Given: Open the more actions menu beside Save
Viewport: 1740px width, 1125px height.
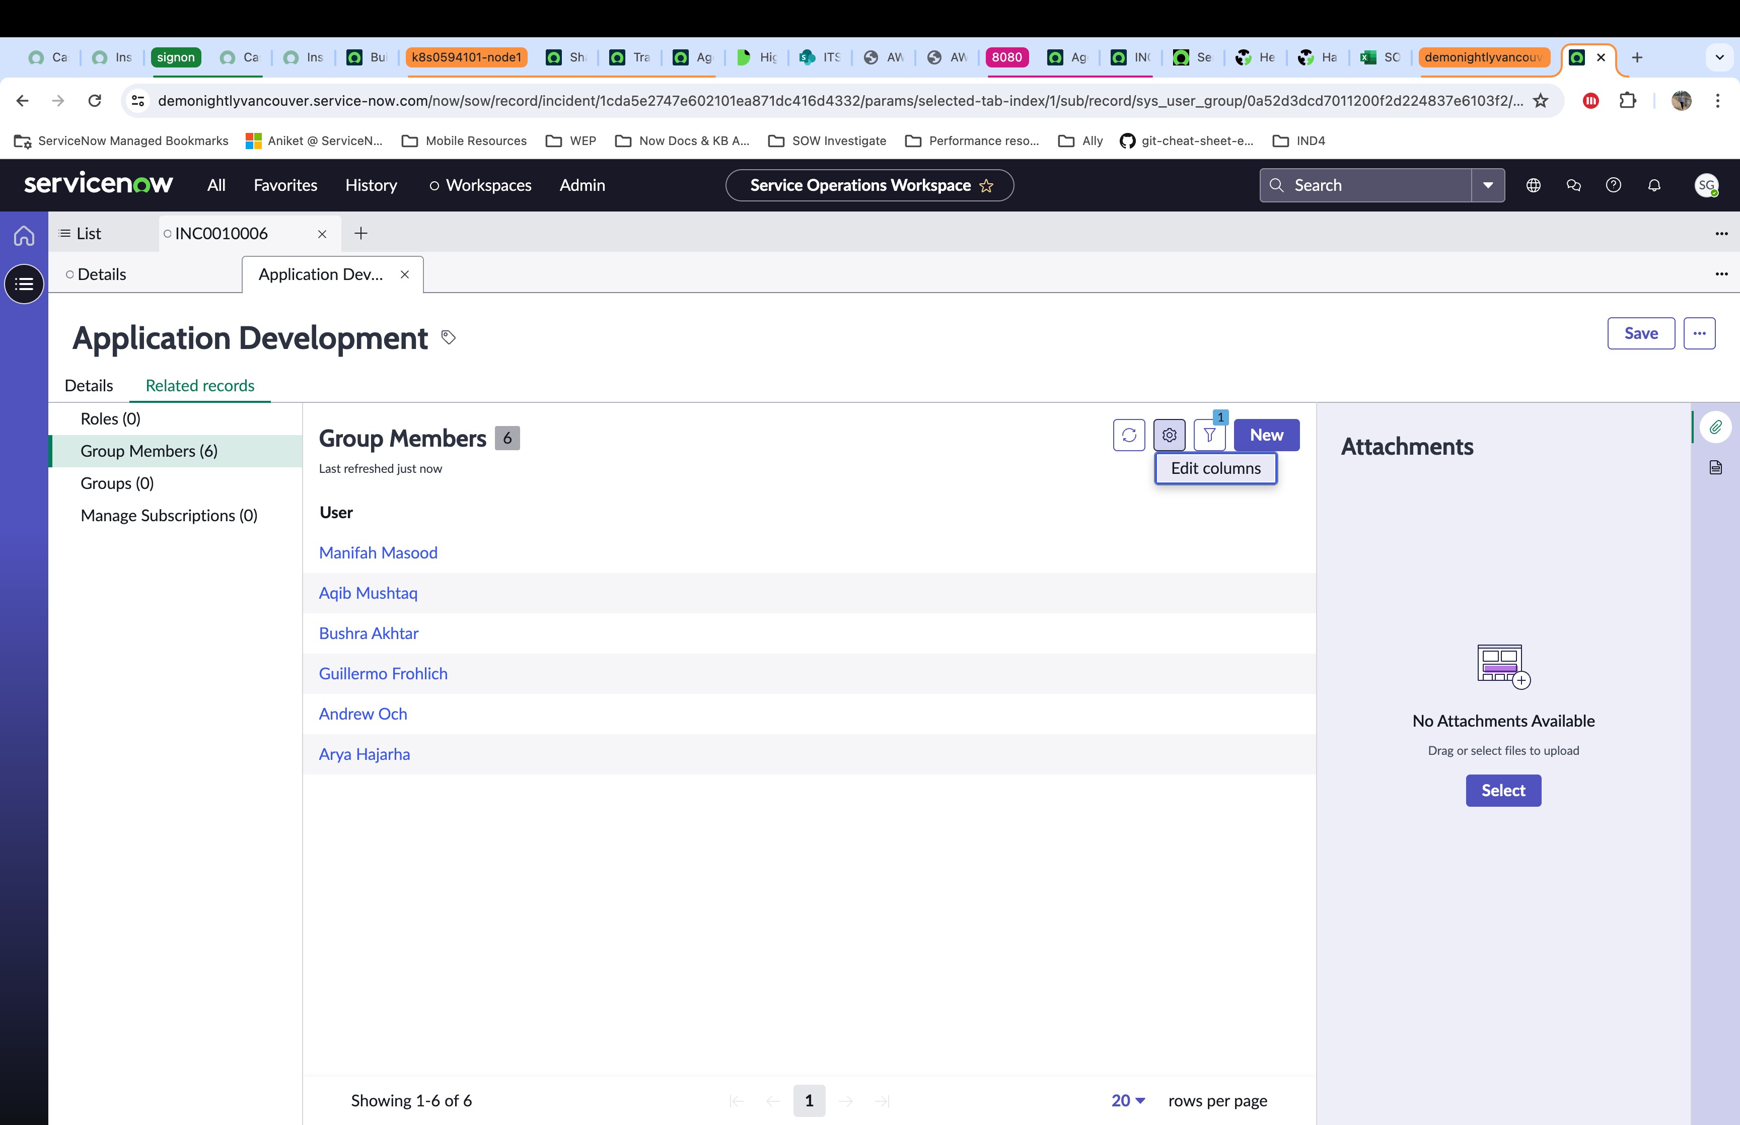Looking at the screenshot, I should pos(1699,334).
